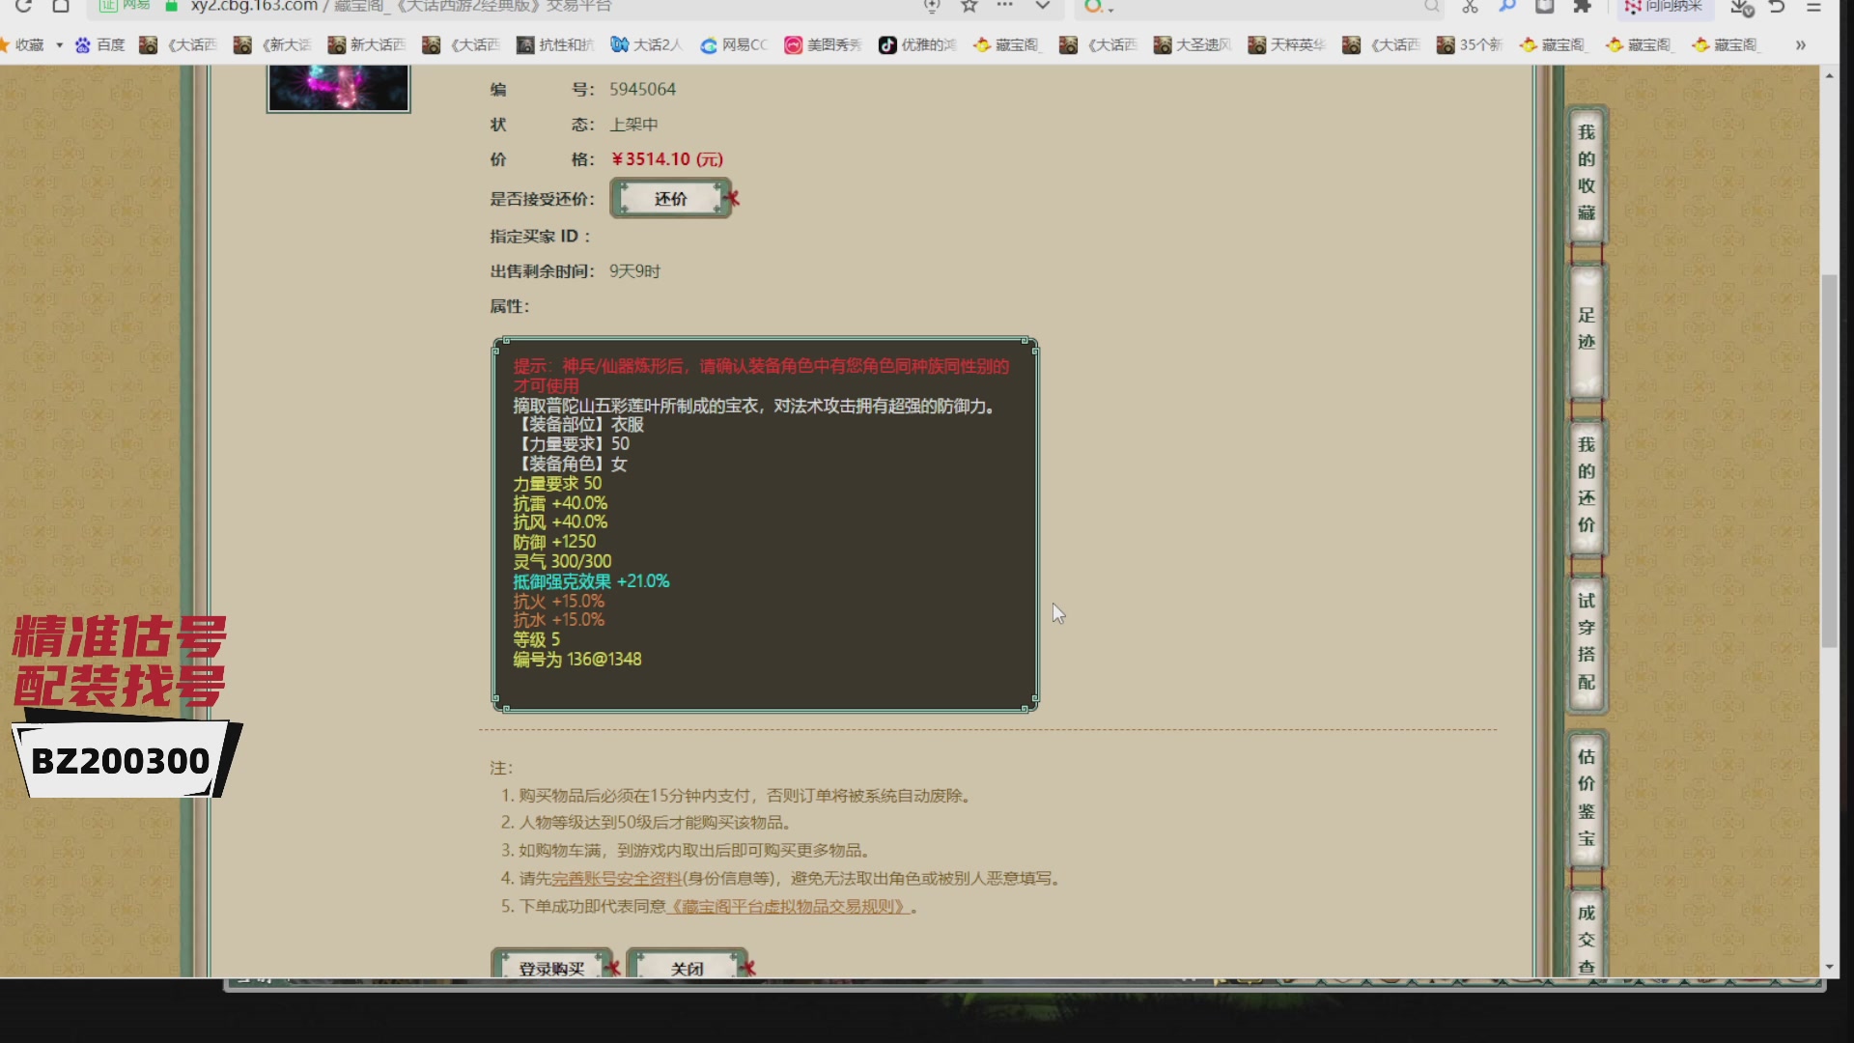Click the browser extensions puzzle icon

1582,7
